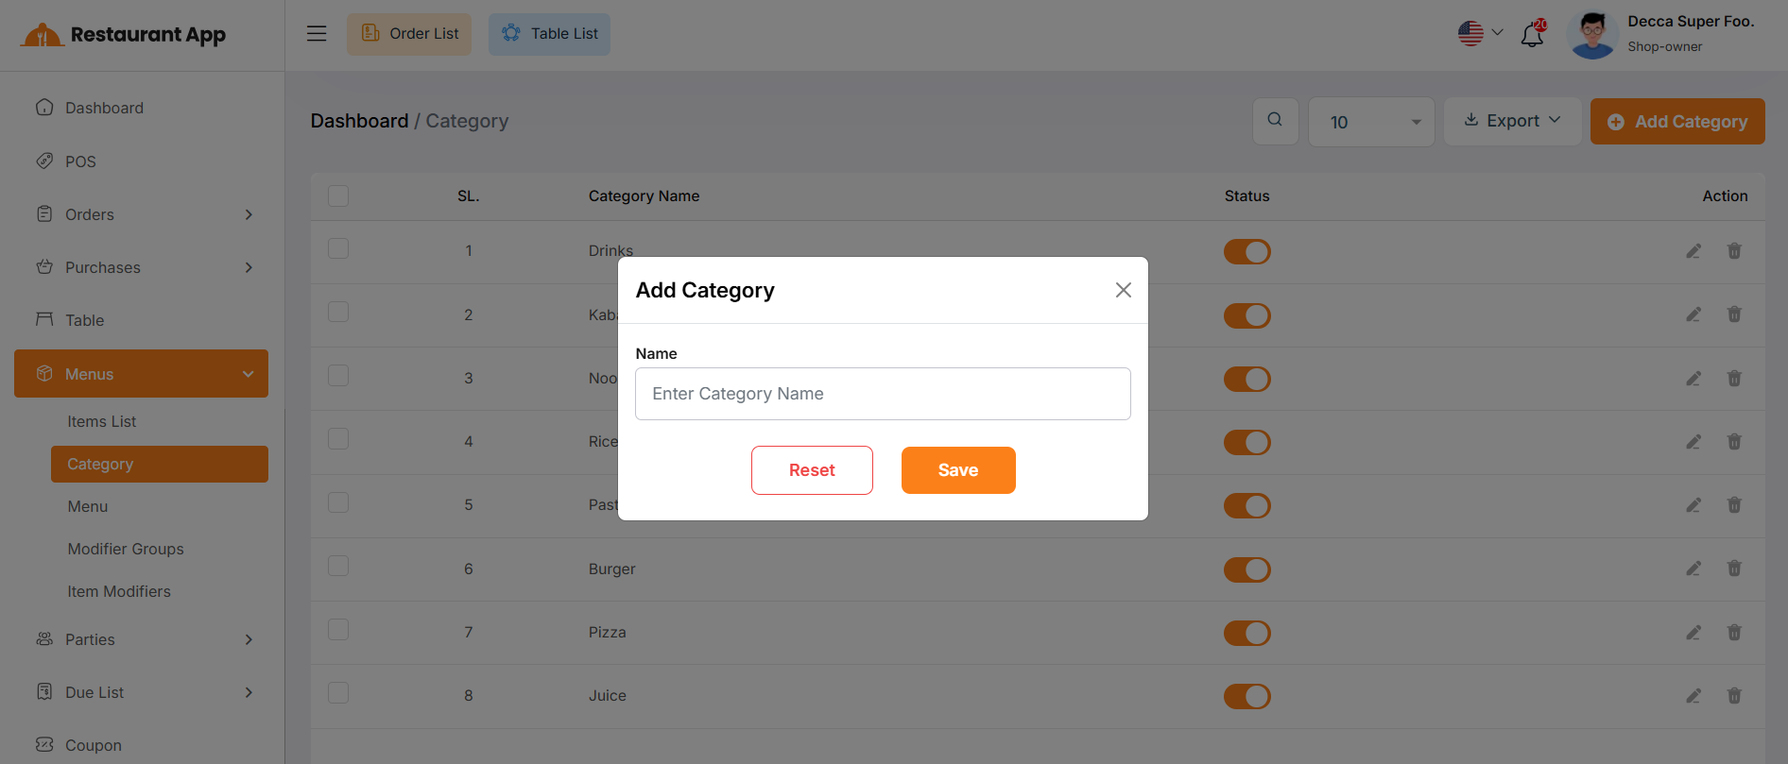Go to Modifier Groups menu item
Image resolution: width=1788 pixels, height=764 pixels.
coord(126,549)
